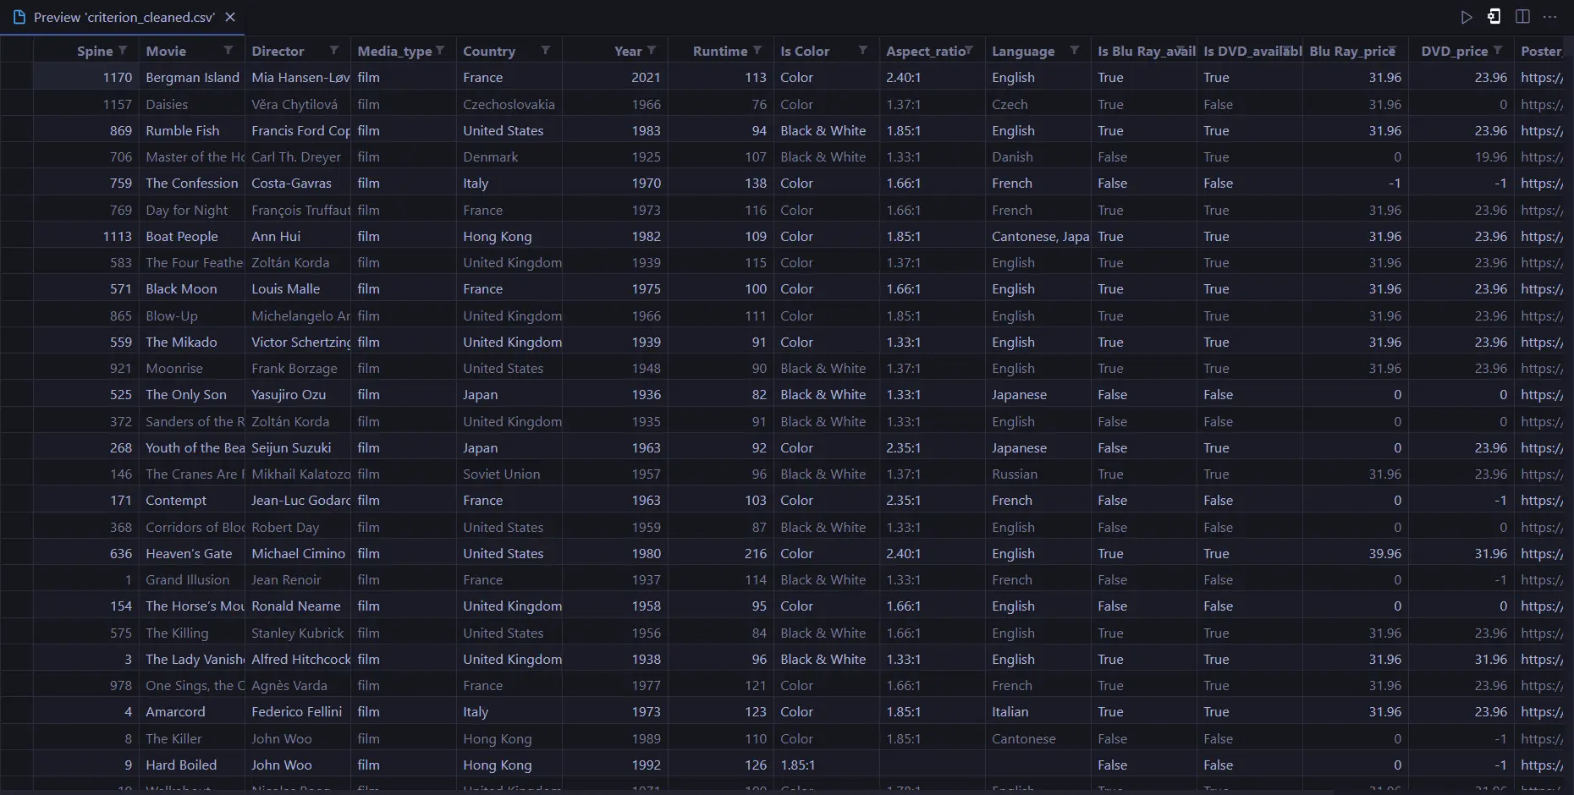Click the 'Danish' language cell
This screenshot has width=1574, height=795.
coord(1038,156)
